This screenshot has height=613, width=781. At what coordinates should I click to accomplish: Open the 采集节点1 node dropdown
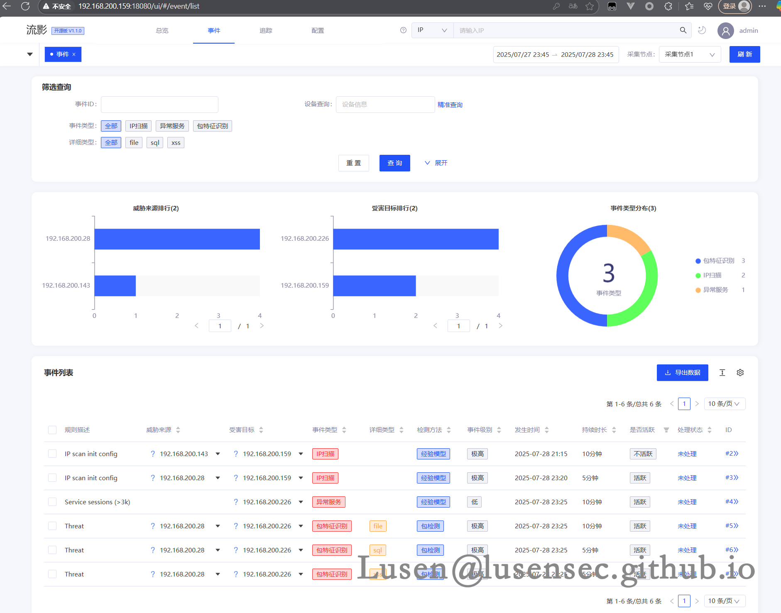coord(689,54)
